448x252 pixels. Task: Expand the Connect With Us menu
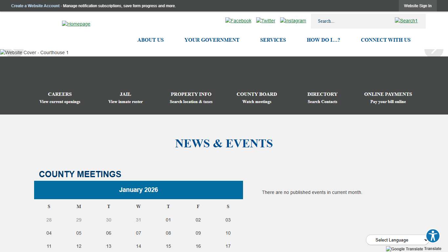click(386, 40)
